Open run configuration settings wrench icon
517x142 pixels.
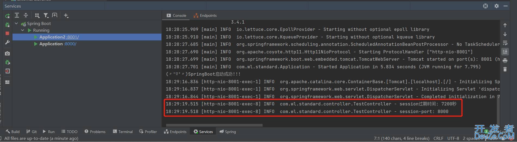pyautogui.click(x=7, y=42)
